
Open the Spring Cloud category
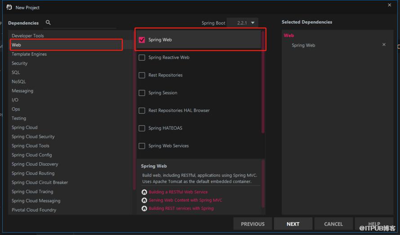tap(71, 127)
